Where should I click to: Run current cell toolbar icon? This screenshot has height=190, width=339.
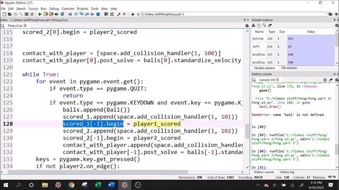click(x=46, y=14)
